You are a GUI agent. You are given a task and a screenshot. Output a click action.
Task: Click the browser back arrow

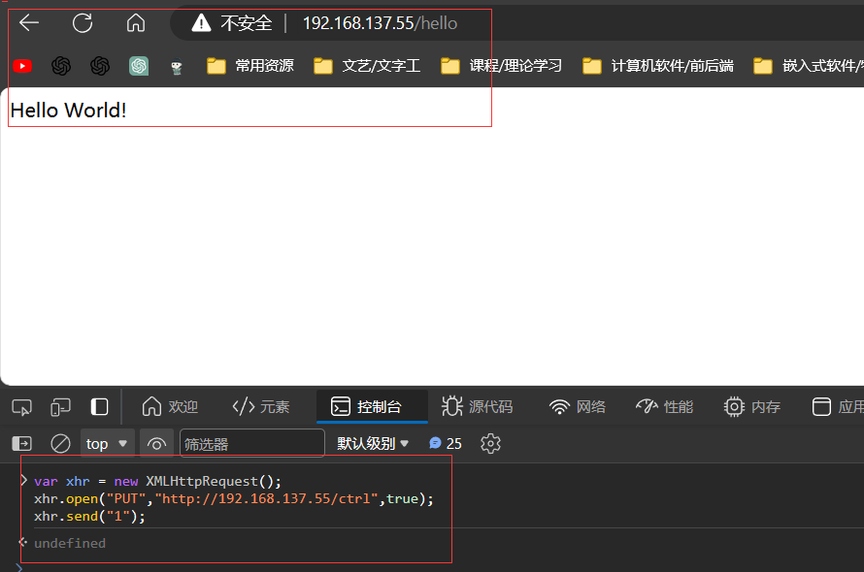pos(29,23)
